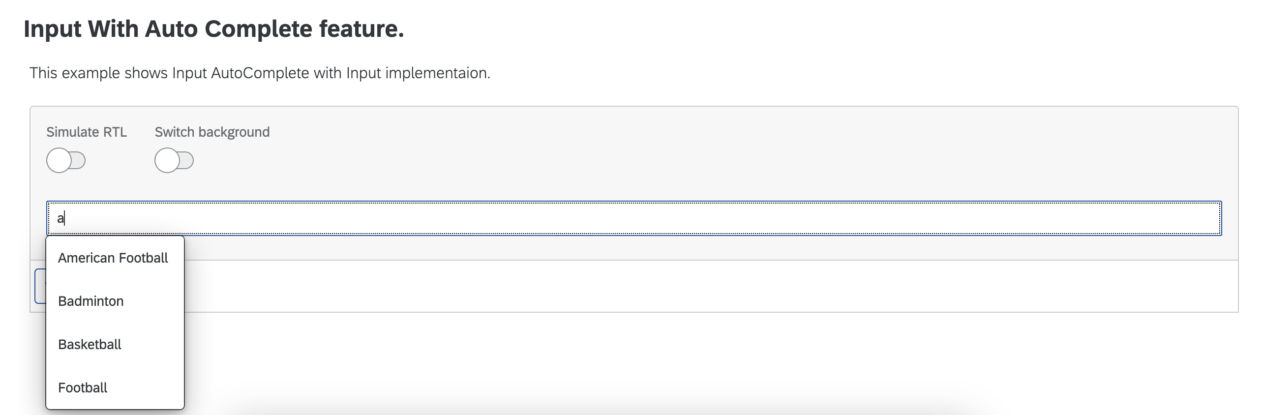Turn on the Switch background toggle
The width and height of the screenshot is (1265, 415).
[174, 160]
